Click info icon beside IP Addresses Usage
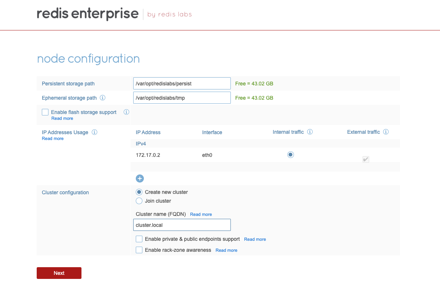The width and height of the screenshot is (440, 291). click(94, 132)
